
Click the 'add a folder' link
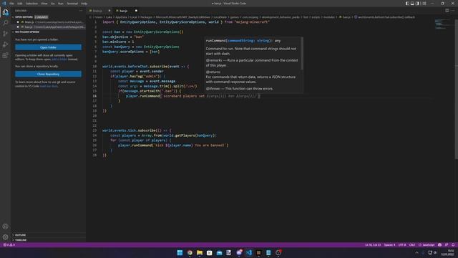59,59
